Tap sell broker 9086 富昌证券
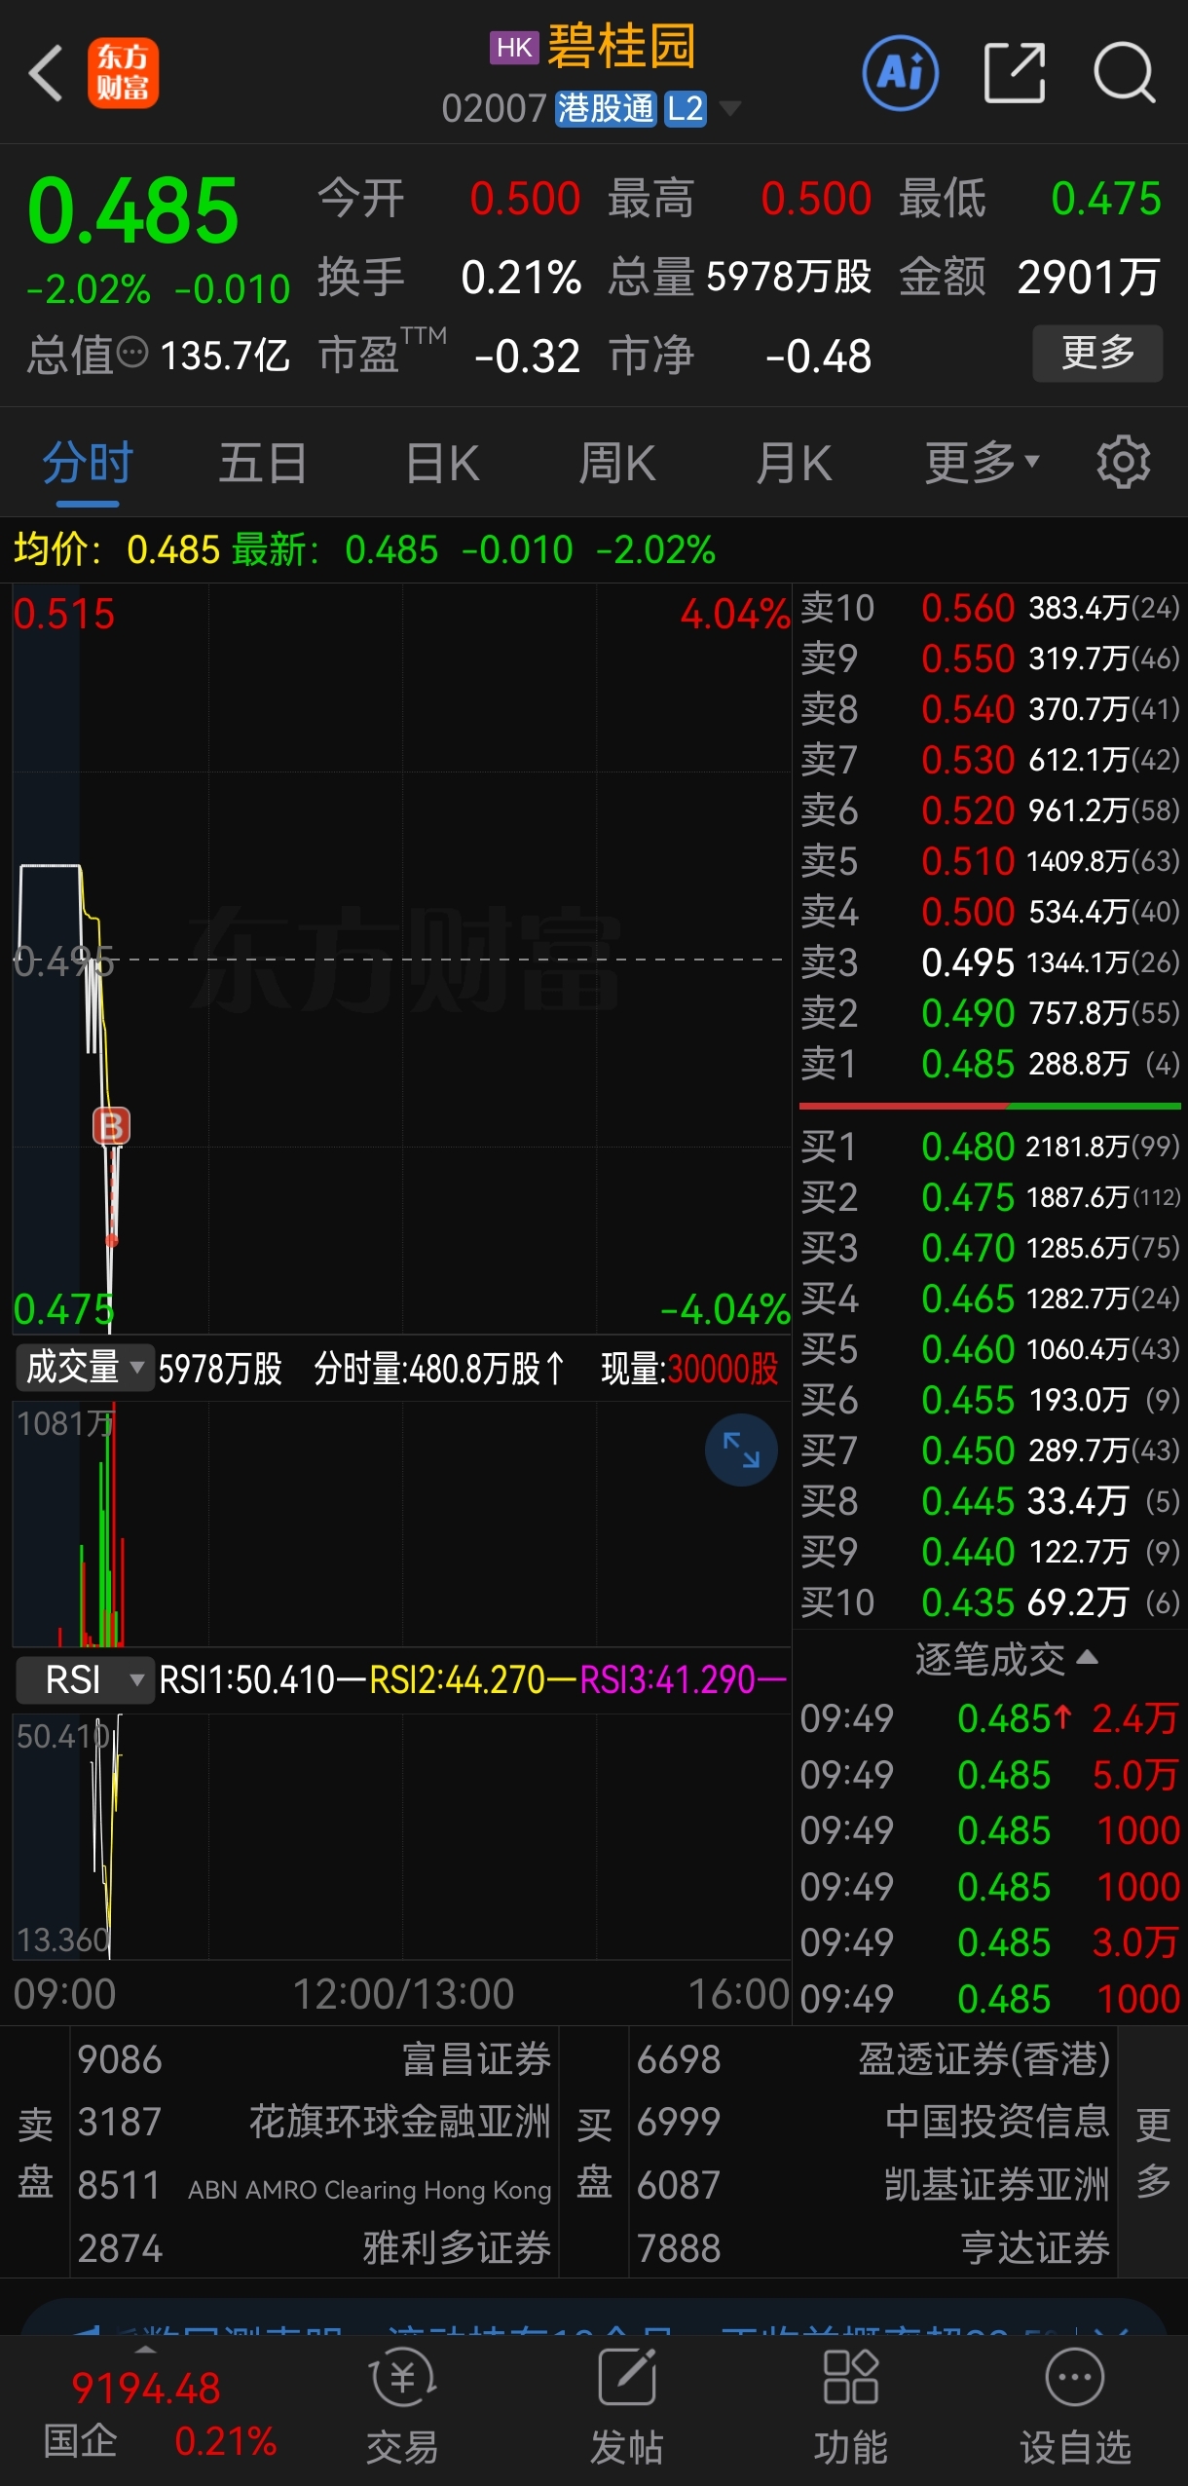Screen dimensions: 1188x2486 (x=314, y=2060)
